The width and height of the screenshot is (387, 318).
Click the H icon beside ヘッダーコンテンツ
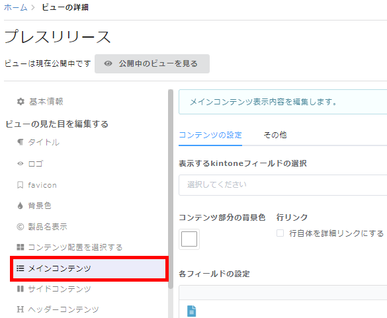click(21, 309)
